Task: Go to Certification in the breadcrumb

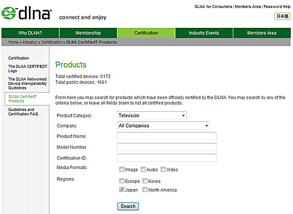Action: [x=52, y=42]
